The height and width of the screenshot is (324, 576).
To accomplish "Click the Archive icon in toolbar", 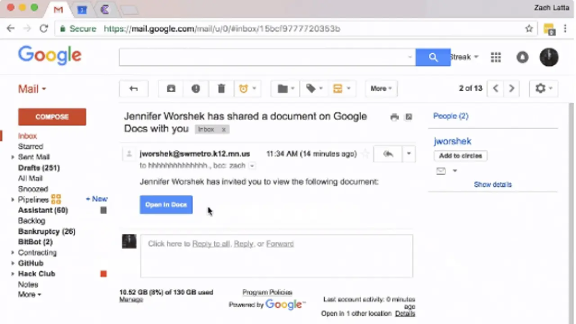I will pos(171,89).
